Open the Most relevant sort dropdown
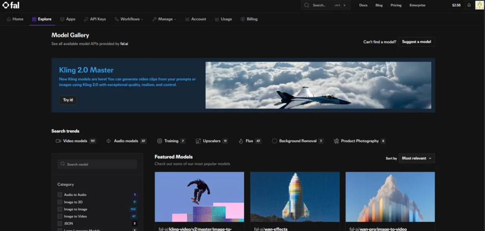This screenshot has width=485, height=231. click(x=416, y=158)
